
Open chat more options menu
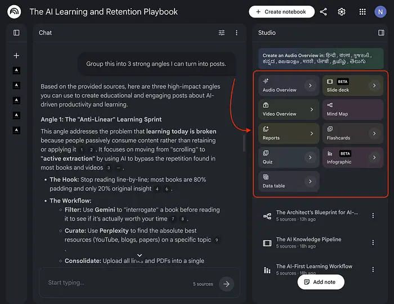point(236,33)
